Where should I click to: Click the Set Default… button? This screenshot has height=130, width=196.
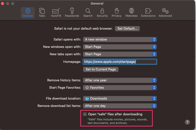127,29
